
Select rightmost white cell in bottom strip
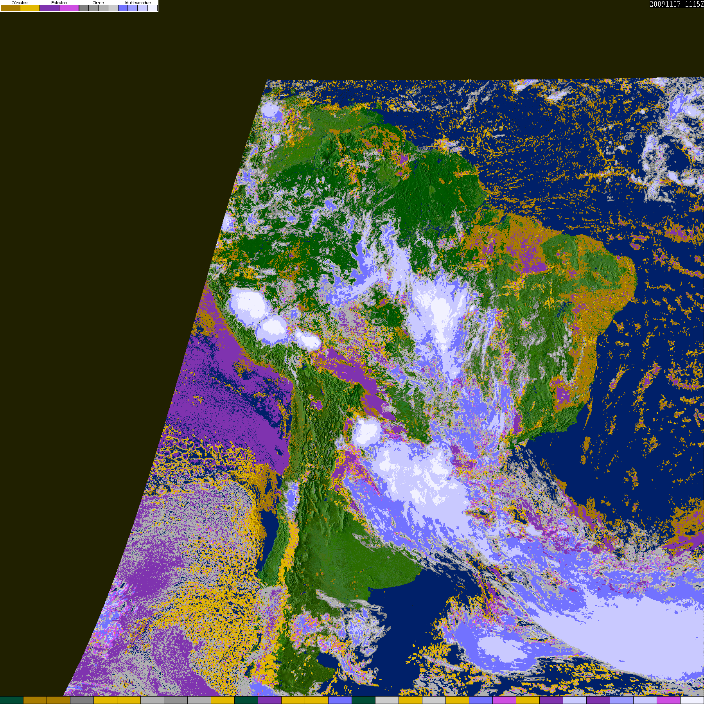point(692,700)
